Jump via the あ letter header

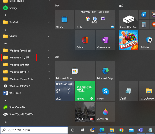pyautogui.click(x=5, y=122)
